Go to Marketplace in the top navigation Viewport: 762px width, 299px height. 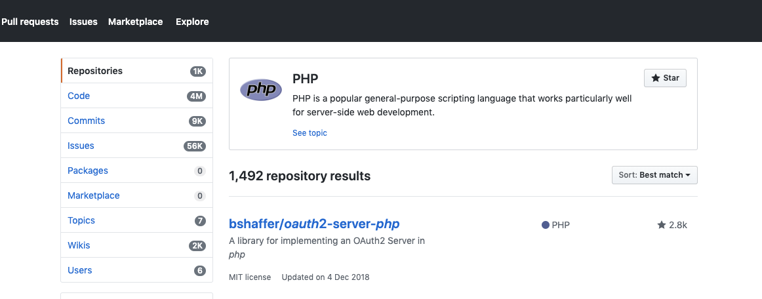pos(135,22)
